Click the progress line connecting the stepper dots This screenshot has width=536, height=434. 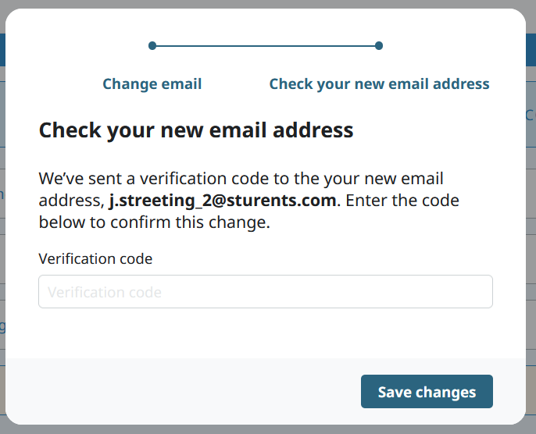pyautogui.click(x=266, y=46)
